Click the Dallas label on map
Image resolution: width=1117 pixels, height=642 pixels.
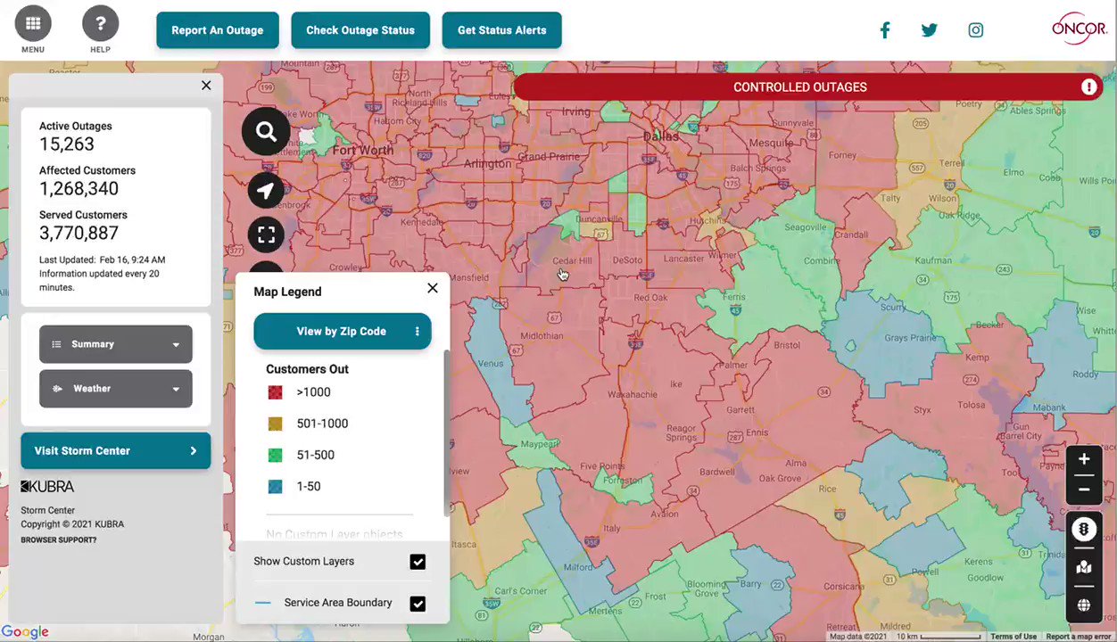click(661, 136)
